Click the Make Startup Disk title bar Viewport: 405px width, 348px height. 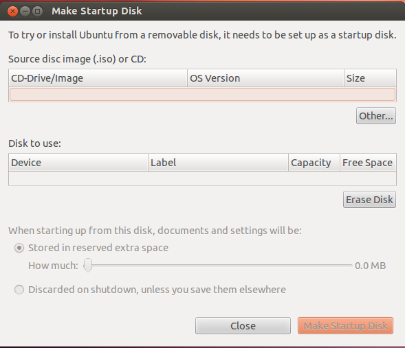point(96,11)
